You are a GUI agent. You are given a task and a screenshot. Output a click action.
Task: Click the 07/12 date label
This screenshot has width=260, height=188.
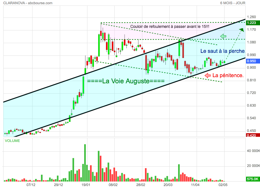(x=31, y=185)
